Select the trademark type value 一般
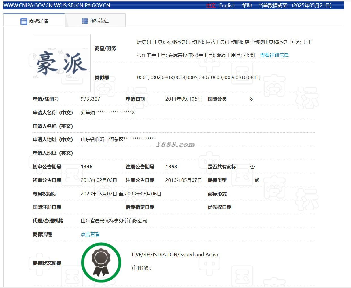 coord(255,180)
